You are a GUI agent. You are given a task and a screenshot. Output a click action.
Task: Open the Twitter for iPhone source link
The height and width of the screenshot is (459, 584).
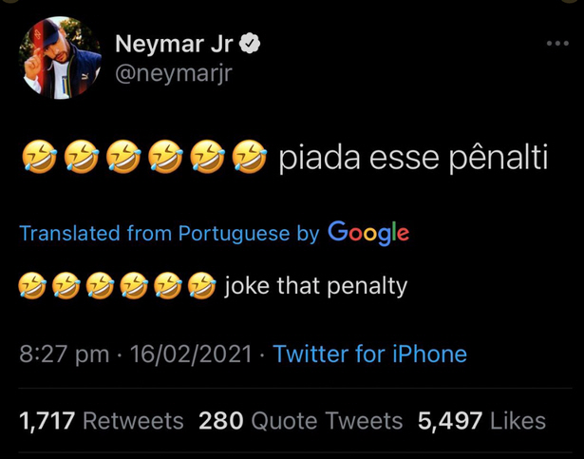pyautogui.click(x=369, y=354)
